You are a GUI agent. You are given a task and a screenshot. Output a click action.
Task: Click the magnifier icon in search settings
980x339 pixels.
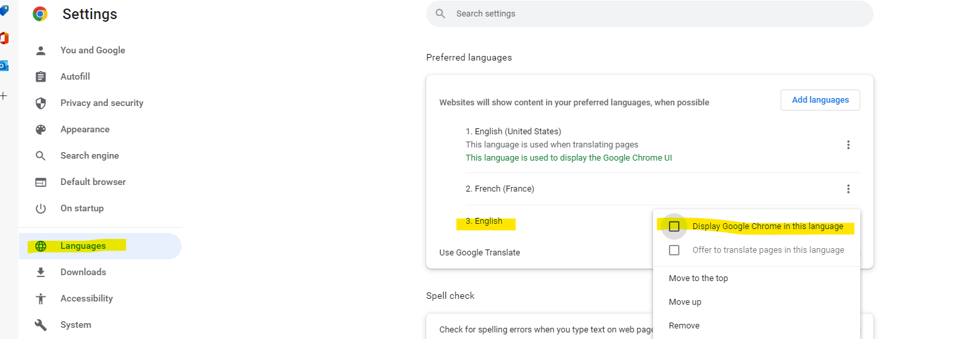coord(441,14)
